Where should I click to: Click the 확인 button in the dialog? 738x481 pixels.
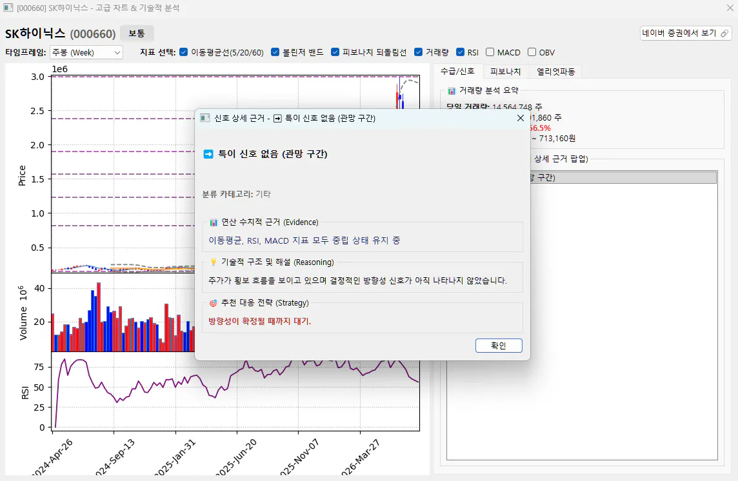pos(499,346)
